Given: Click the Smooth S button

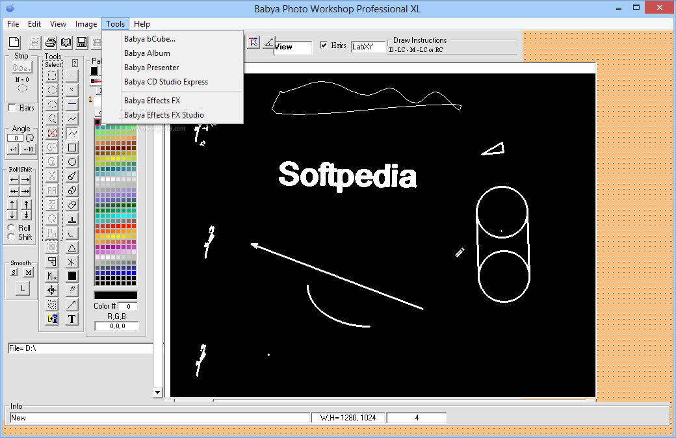Looking at the screenshot, I should click(x=14, y=272).
